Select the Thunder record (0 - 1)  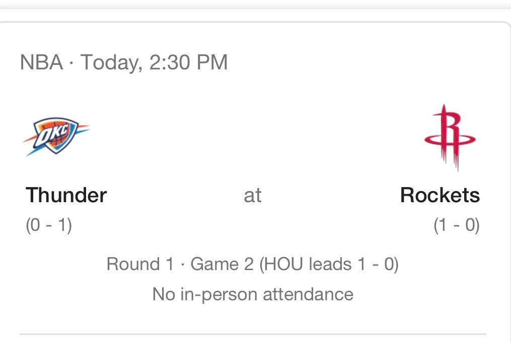(x=49, y=225)
